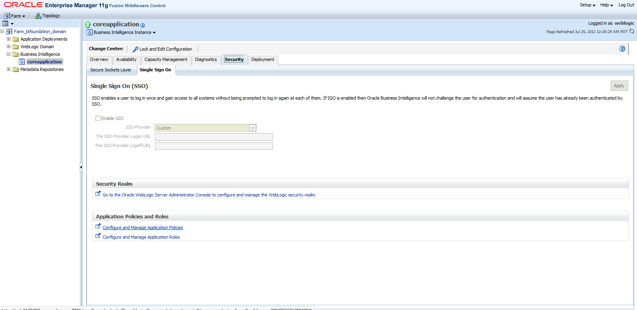This screenshot has width=637, height=310.
Task: Open the Secure Sockets Layer subtab
Action: click(x=110, y=70)
